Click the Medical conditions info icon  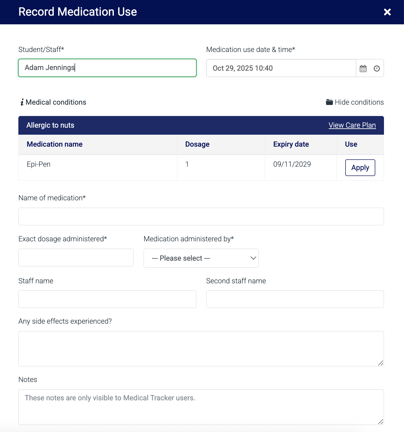[x=22, y=102]
